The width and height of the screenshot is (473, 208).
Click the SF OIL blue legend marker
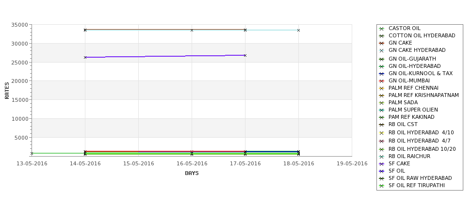tap(382, 171)
